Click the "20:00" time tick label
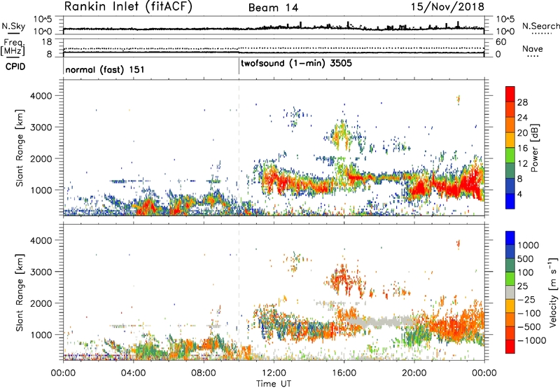 tap(414, 373)
